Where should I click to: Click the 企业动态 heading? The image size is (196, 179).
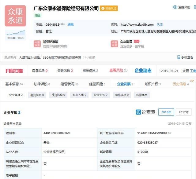(x=143, y=71)
